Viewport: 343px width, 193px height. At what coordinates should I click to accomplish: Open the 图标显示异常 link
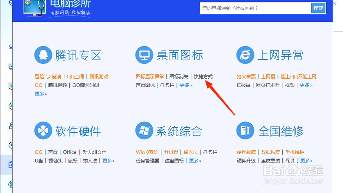pyautogui.click(x=150, y=77)
